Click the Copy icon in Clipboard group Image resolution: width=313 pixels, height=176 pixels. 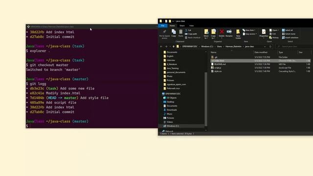coord(174,31)
